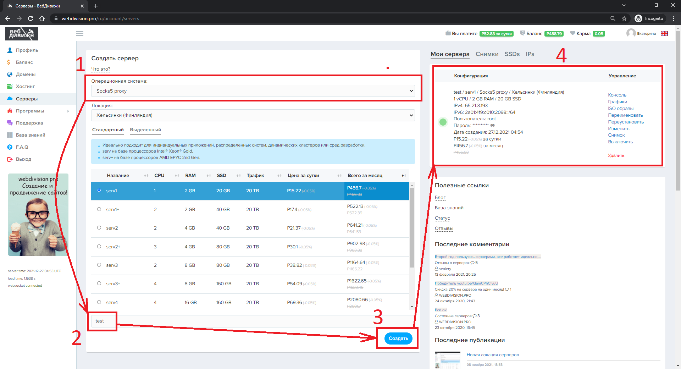681x369 pixels.
Task: Click the Support chat icon in sidebar
Action: point(10,123)
